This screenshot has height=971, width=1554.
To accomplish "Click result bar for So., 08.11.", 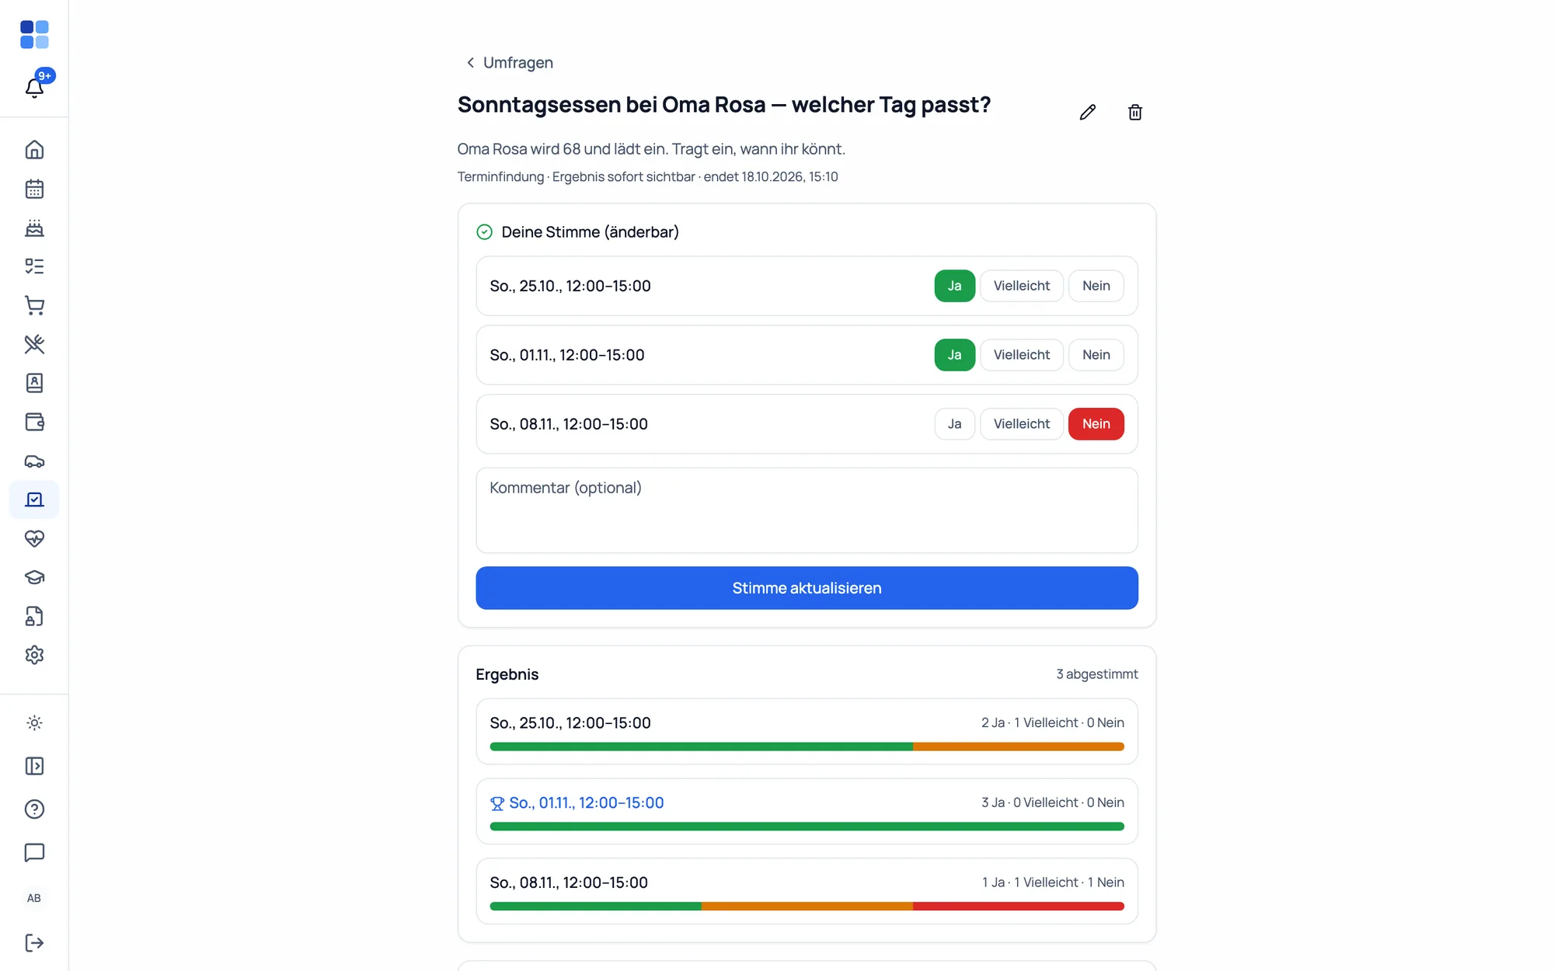I will point(807,907).
